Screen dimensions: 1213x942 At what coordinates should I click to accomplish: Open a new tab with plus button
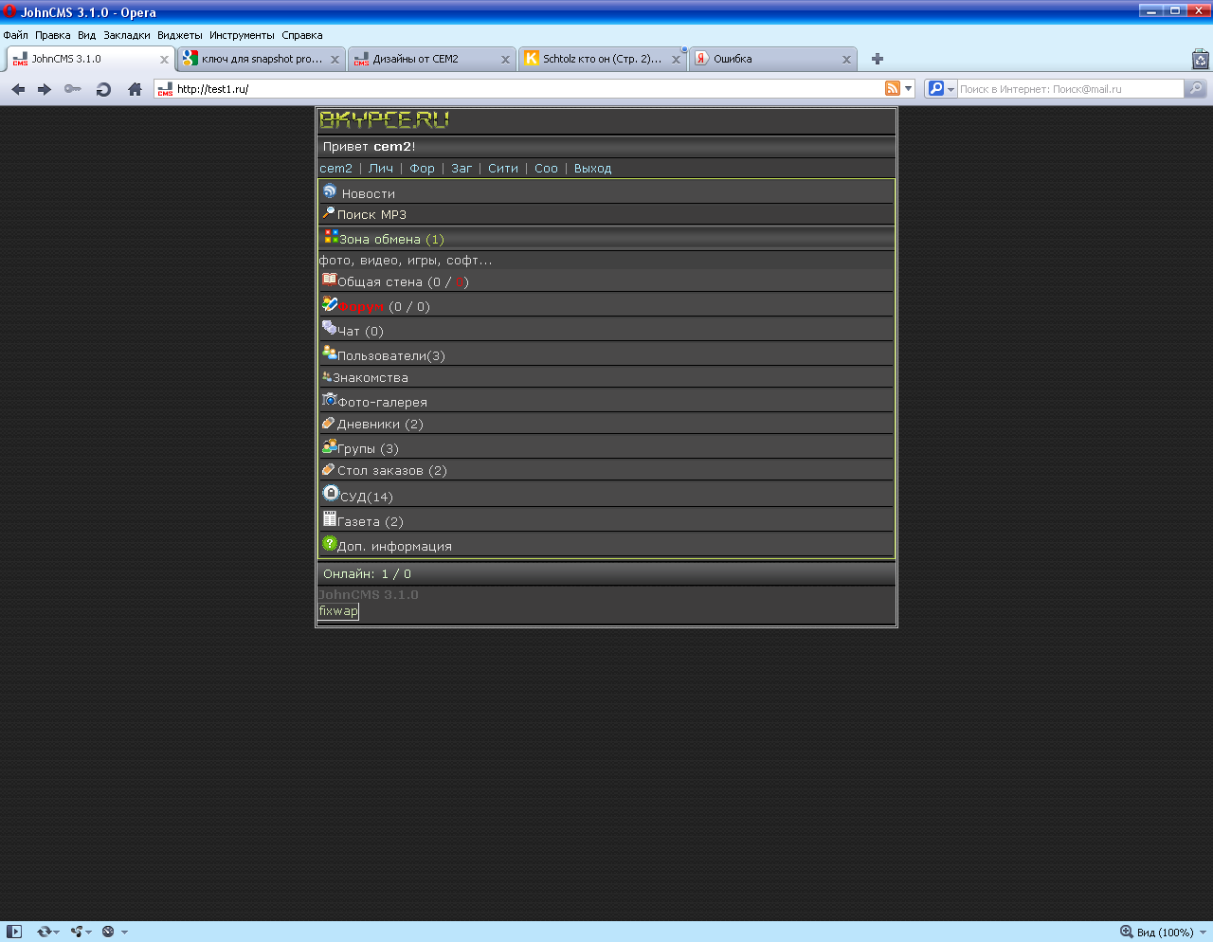(x=878, y=59)
